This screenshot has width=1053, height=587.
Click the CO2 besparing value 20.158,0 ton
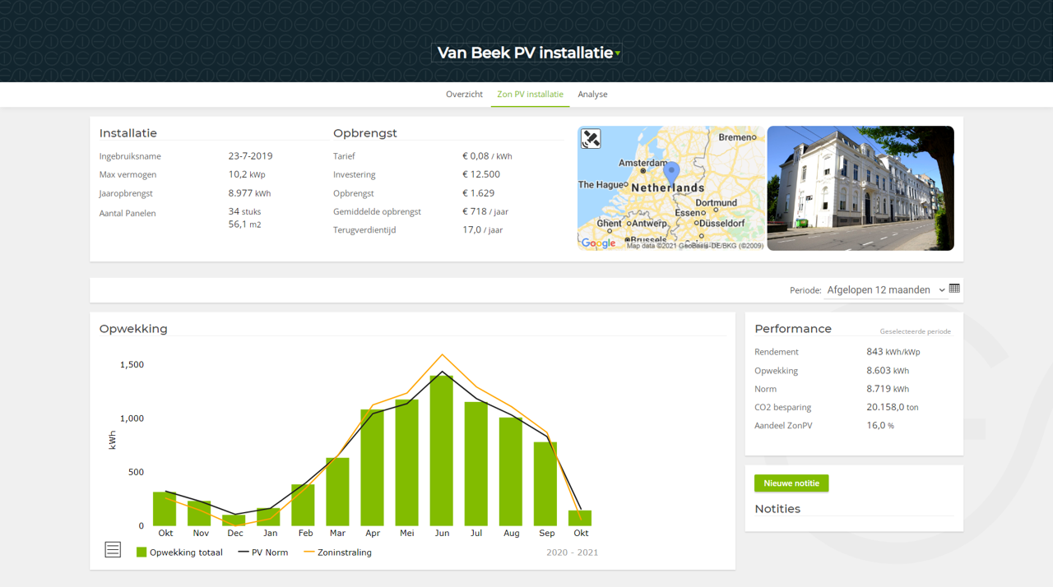click(x=893, y=407)
